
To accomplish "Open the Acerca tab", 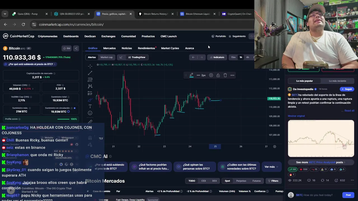I will pyautogui.click(x=189, y=48).
